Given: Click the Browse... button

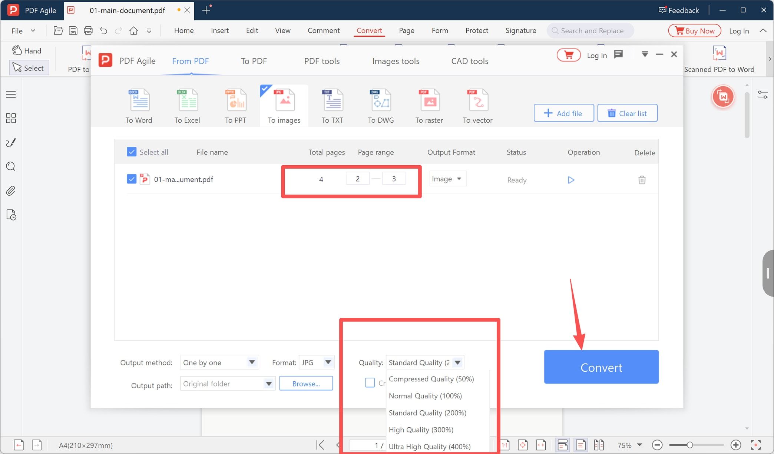Looking at the screenshot, I should pyautogui.click(x=306, y=384).
